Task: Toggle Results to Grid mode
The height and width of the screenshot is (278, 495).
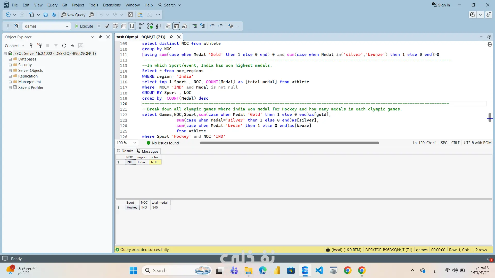Action: [x=176, y=26]
